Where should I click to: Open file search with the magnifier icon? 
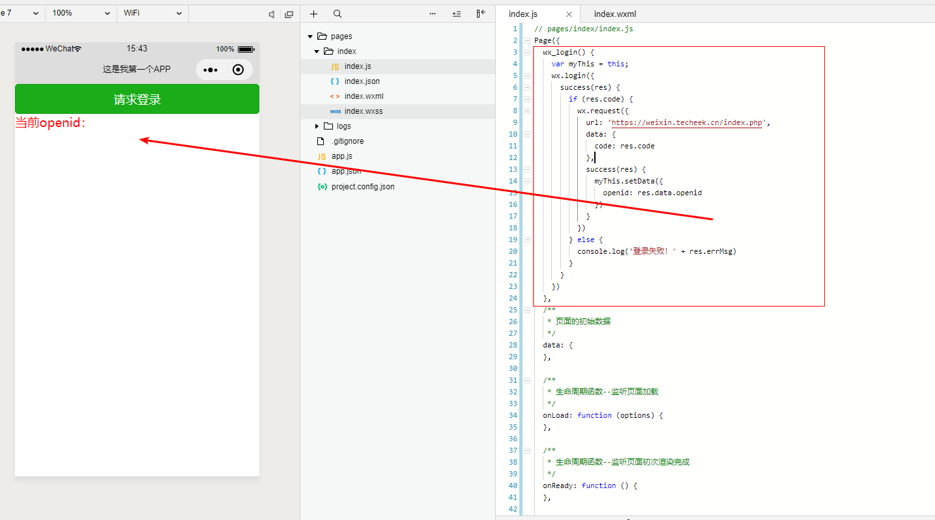tap(337, 14)
